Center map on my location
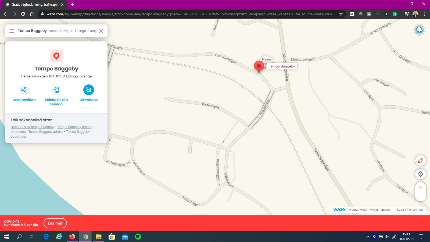The width and height of the screenshot is (430, 242). (x=421, y=174)
